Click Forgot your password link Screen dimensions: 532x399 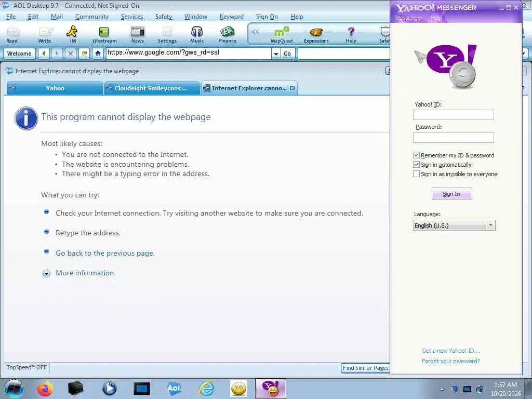(x=451, y=361)
